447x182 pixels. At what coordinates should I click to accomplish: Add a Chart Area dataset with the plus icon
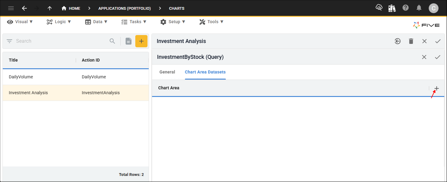(436, 88)
